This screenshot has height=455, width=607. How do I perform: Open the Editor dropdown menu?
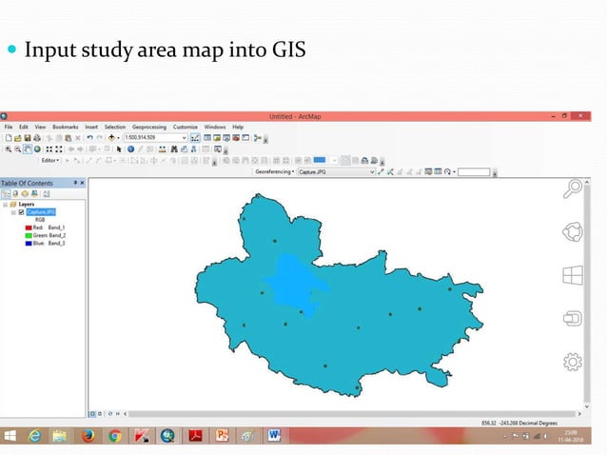(50, 160)
